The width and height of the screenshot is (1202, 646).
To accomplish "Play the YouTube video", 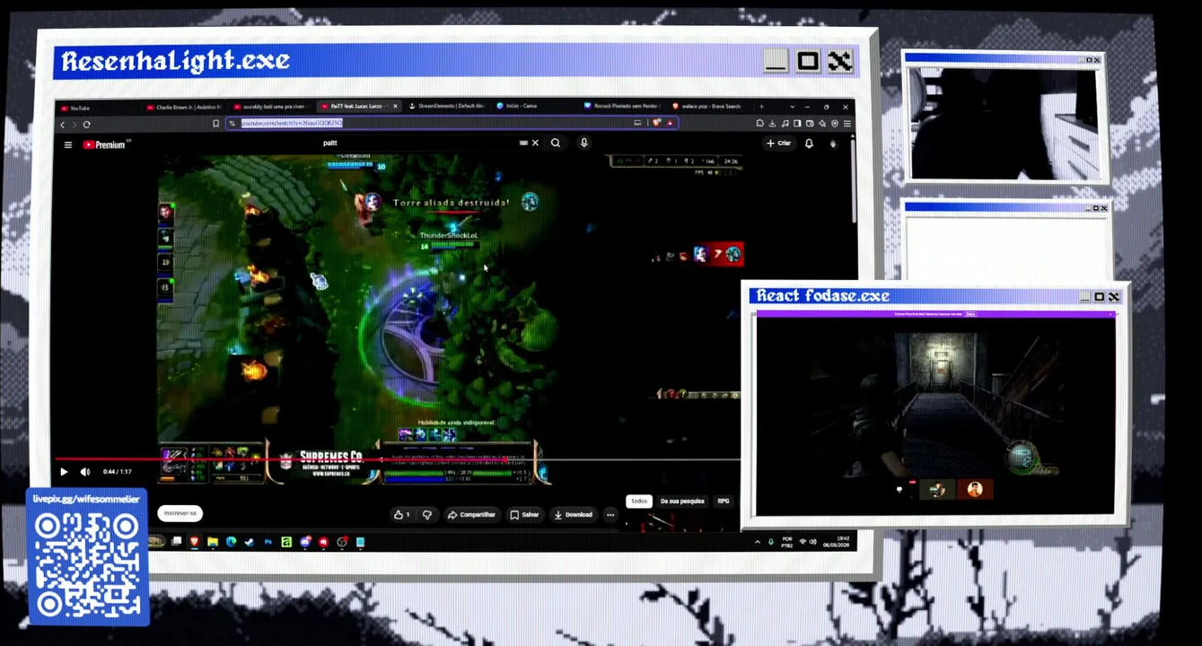I will [x=64, y=472].
